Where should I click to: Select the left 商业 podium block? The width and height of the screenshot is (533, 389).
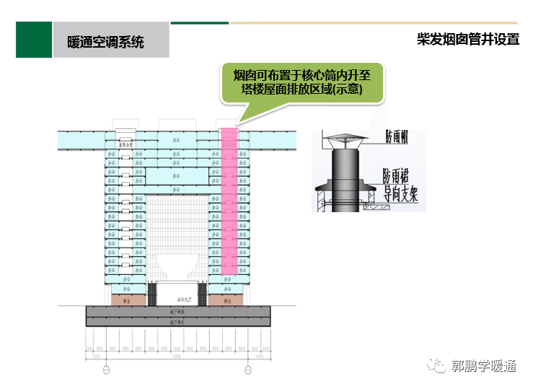tap(128, 300)
